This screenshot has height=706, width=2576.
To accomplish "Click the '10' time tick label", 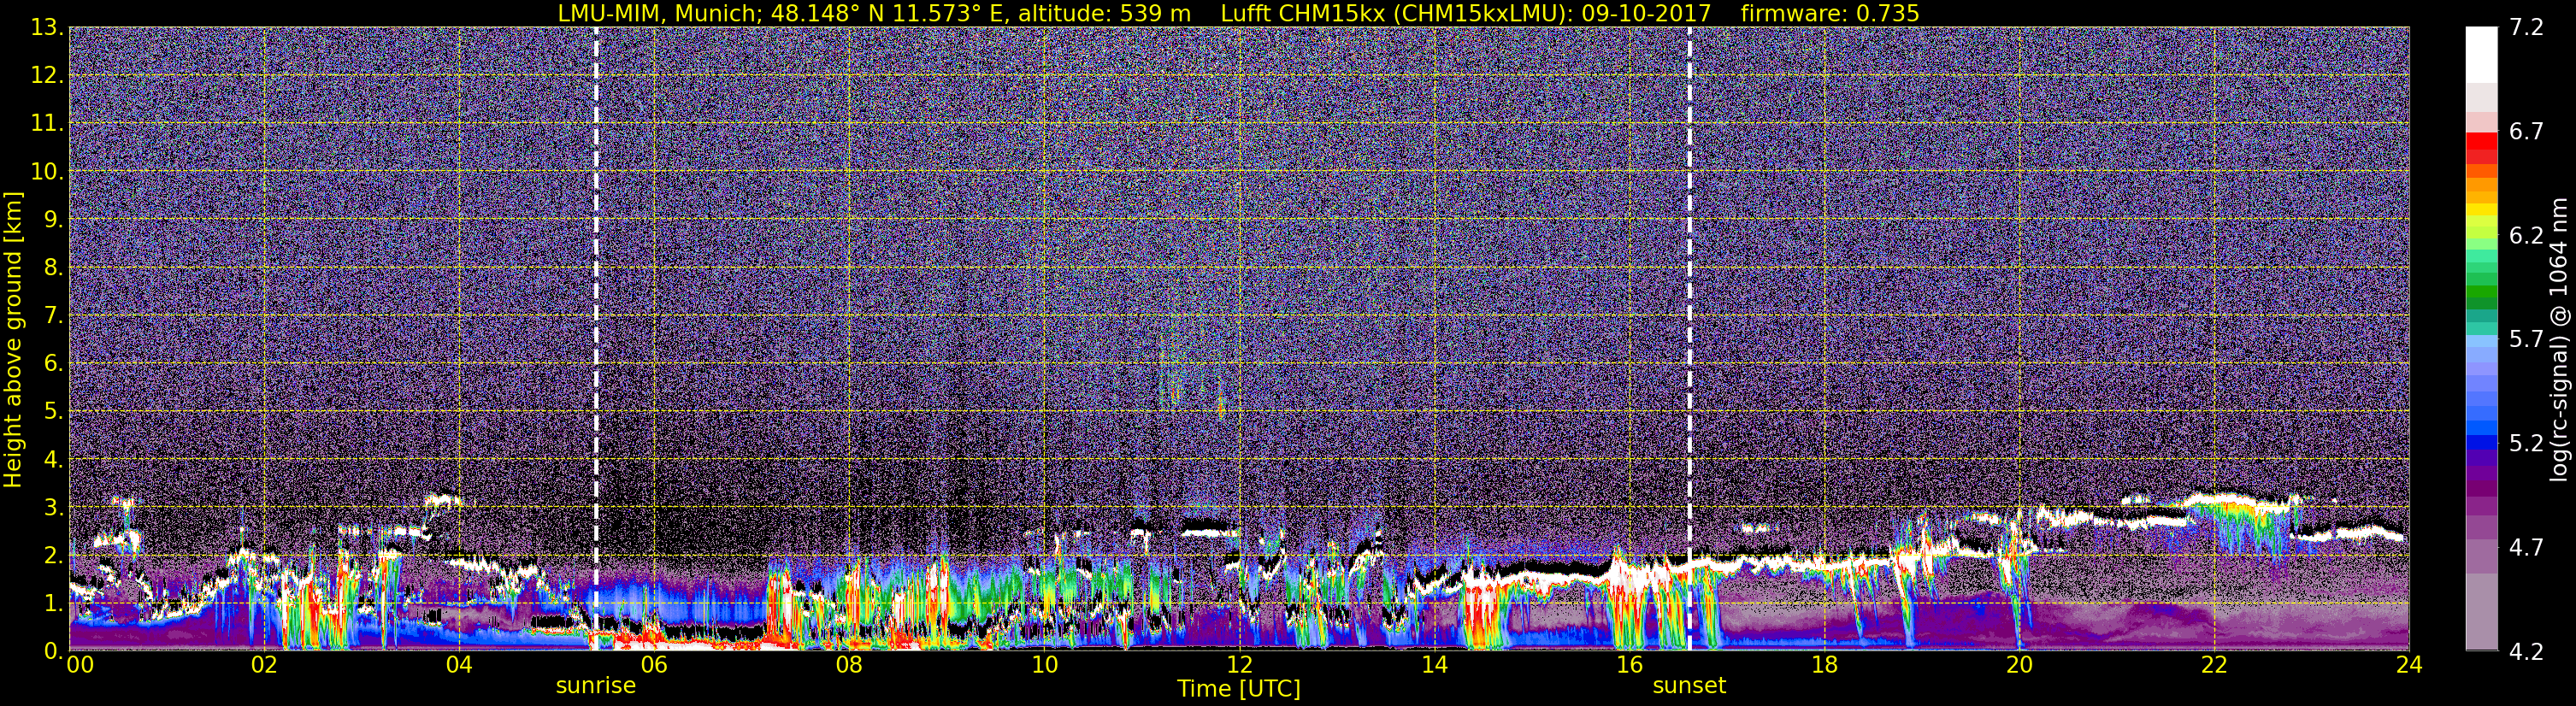I will tap(1044, 665).
